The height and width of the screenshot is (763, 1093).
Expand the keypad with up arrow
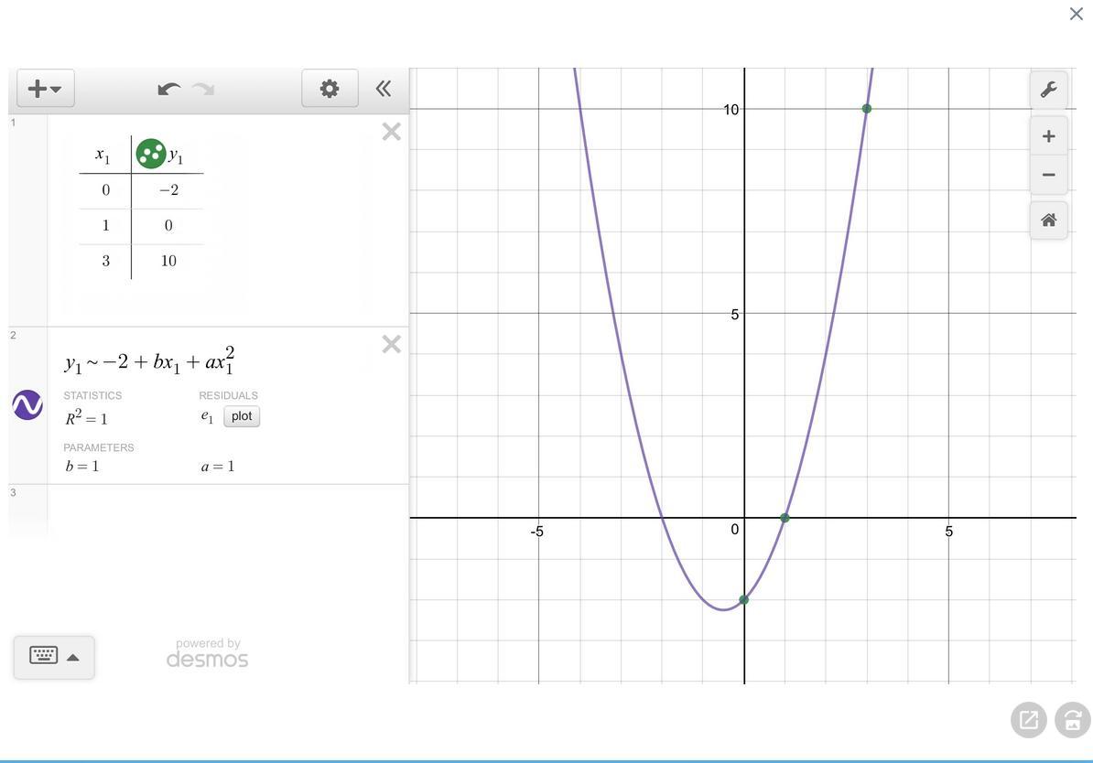(73, 657)
